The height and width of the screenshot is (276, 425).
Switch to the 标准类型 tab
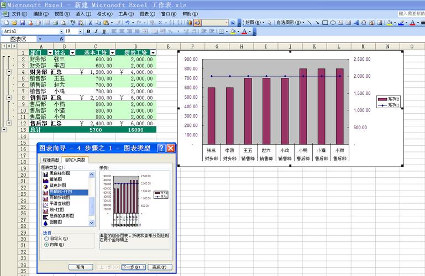(x=51, y=160)
